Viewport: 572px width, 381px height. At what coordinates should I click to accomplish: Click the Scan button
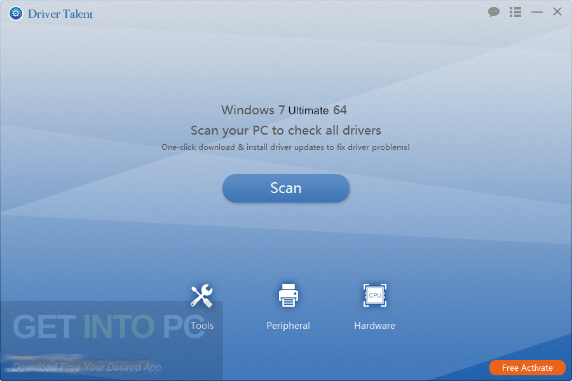[x=285, y=188]
